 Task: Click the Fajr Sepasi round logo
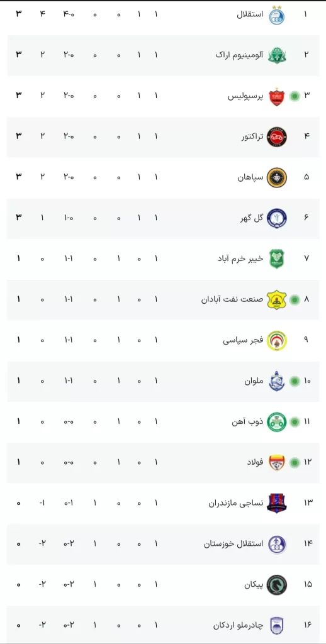pos(277,341)
